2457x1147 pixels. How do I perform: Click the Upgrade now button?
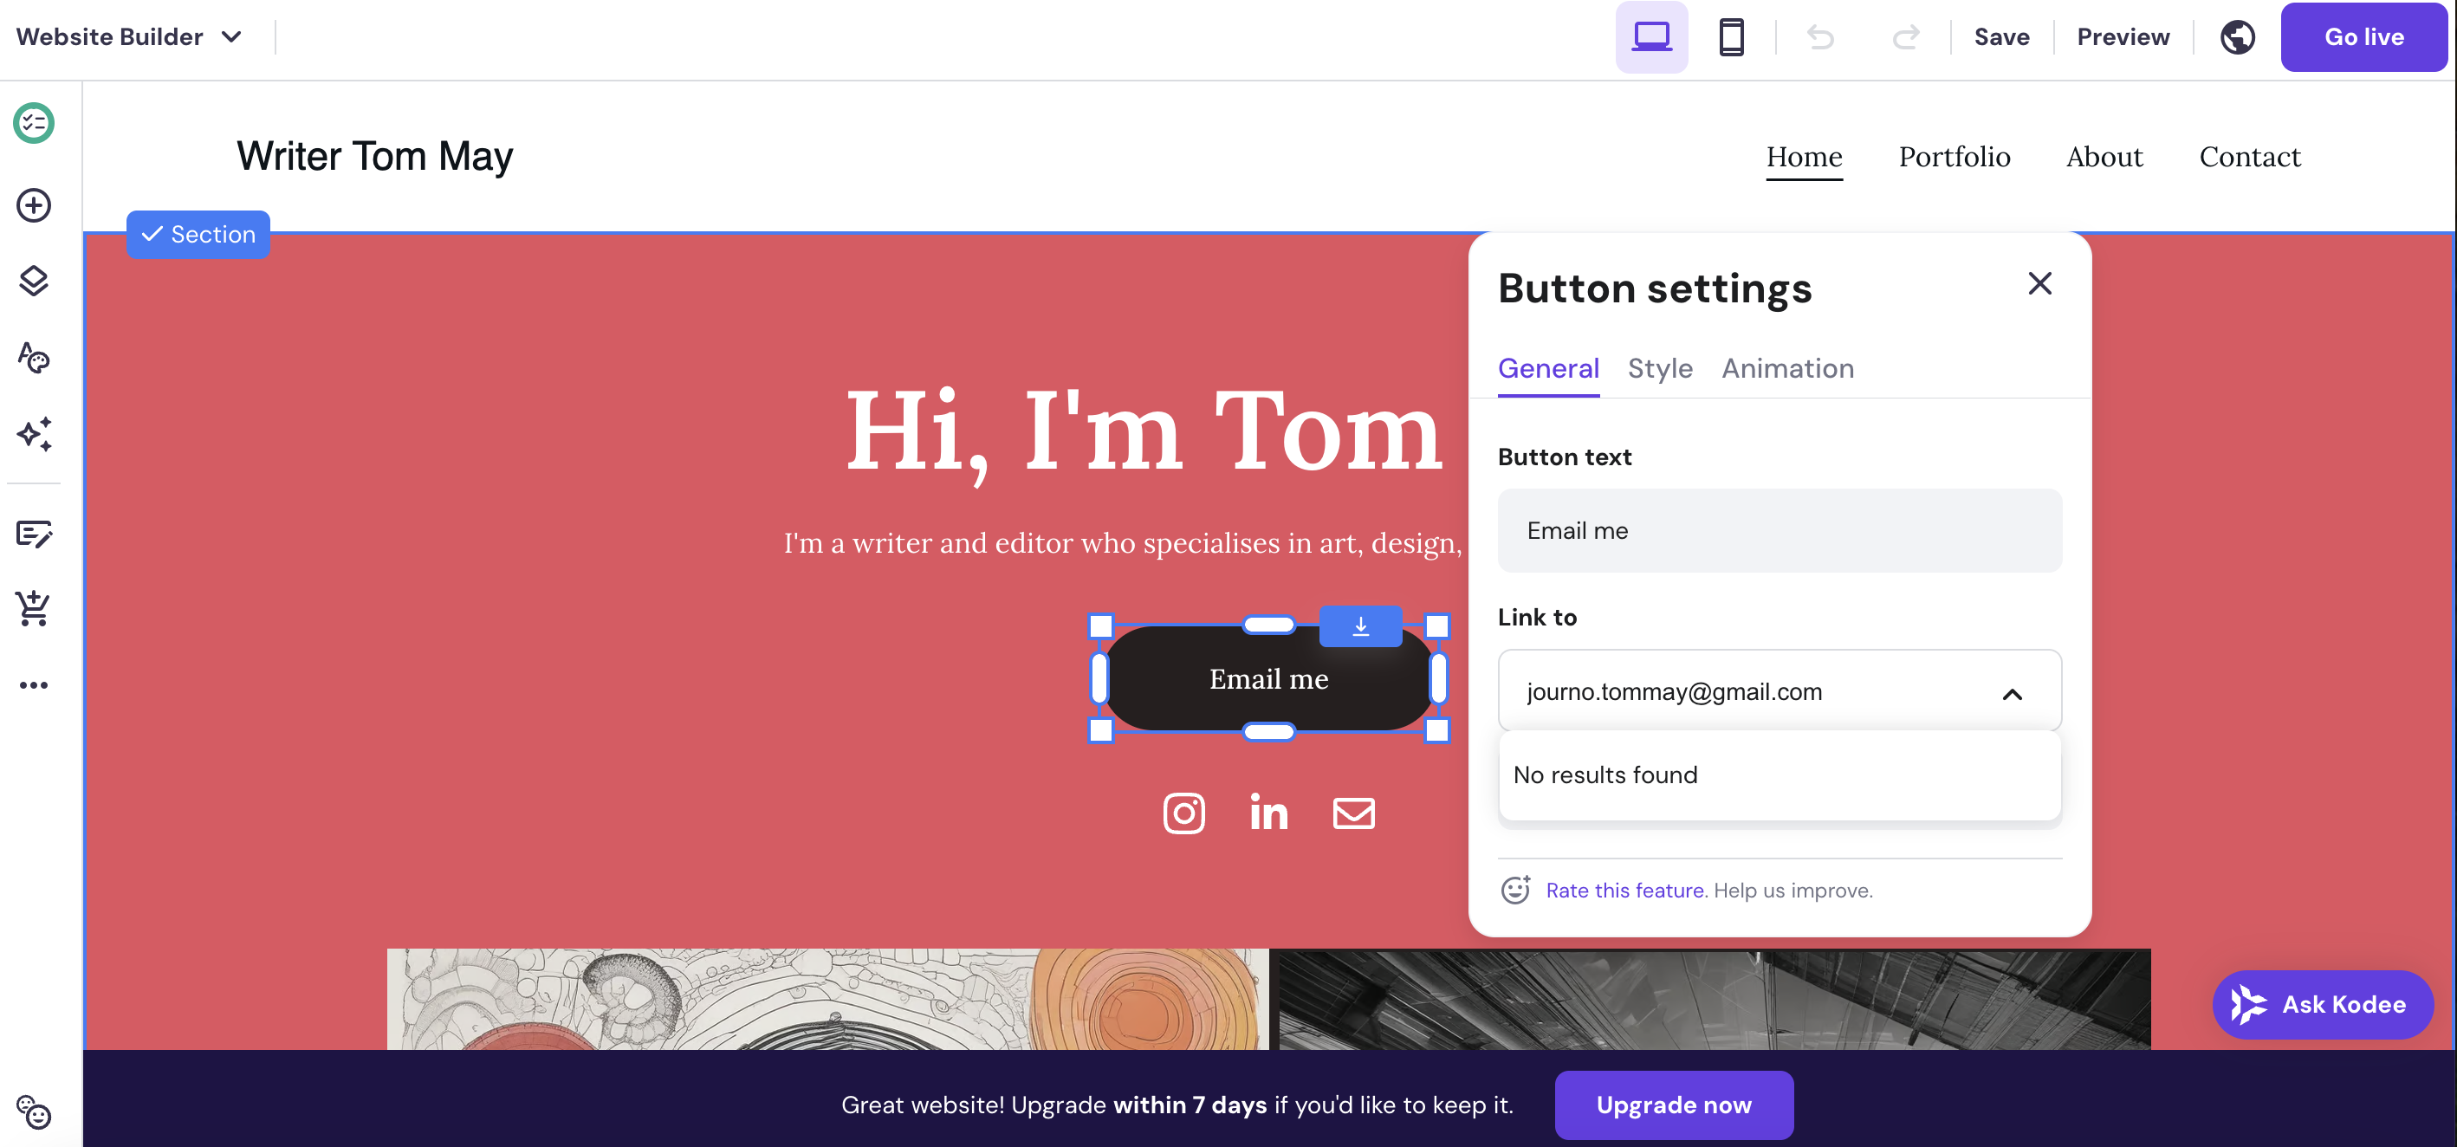click(1673, 1104)
